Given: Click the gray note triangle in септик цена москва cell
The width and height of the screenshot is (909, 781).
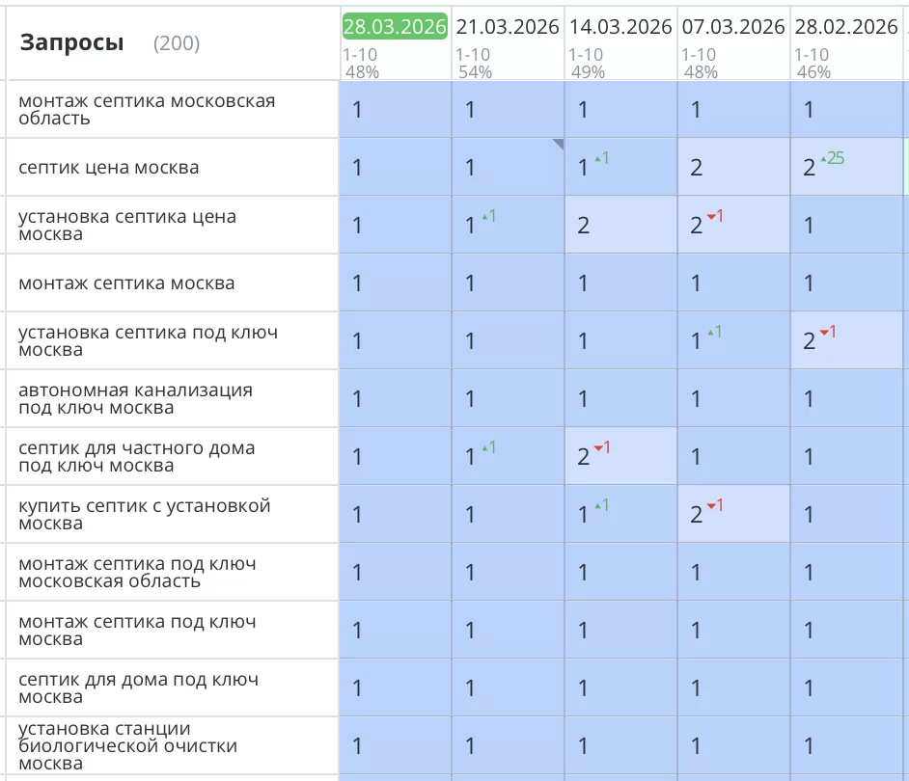Looking at the screenshot, I should (558, 145).
